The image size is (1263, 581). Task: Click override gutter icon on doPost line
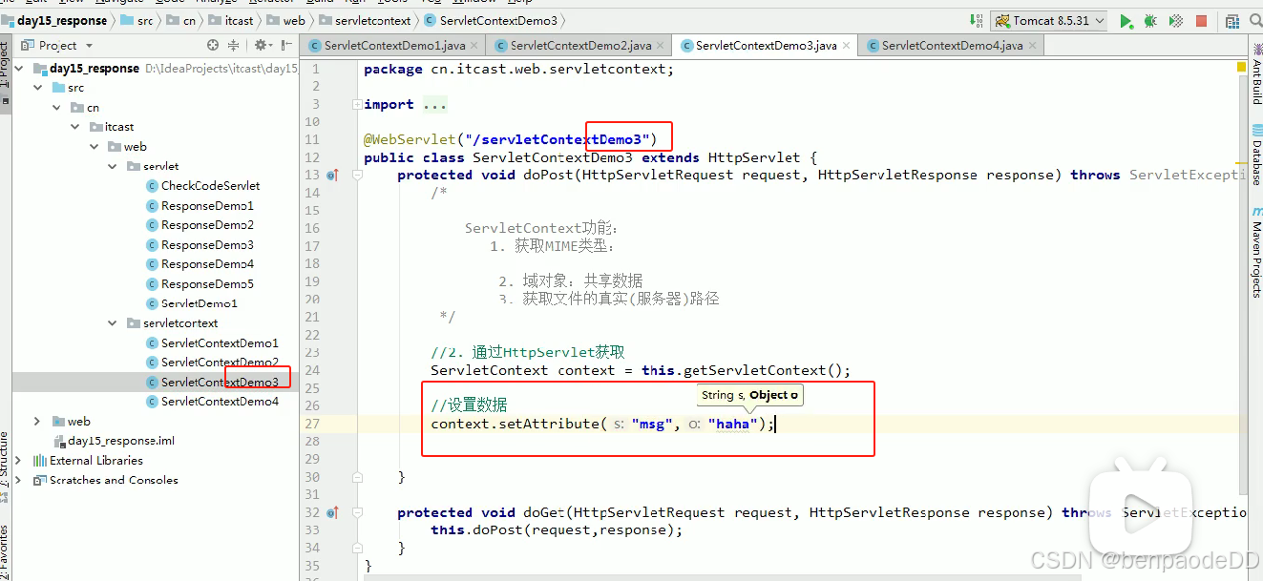[332, 176]
